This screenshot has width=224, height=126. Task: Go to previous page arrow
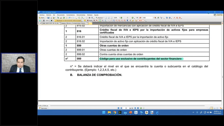click(121, 108)
